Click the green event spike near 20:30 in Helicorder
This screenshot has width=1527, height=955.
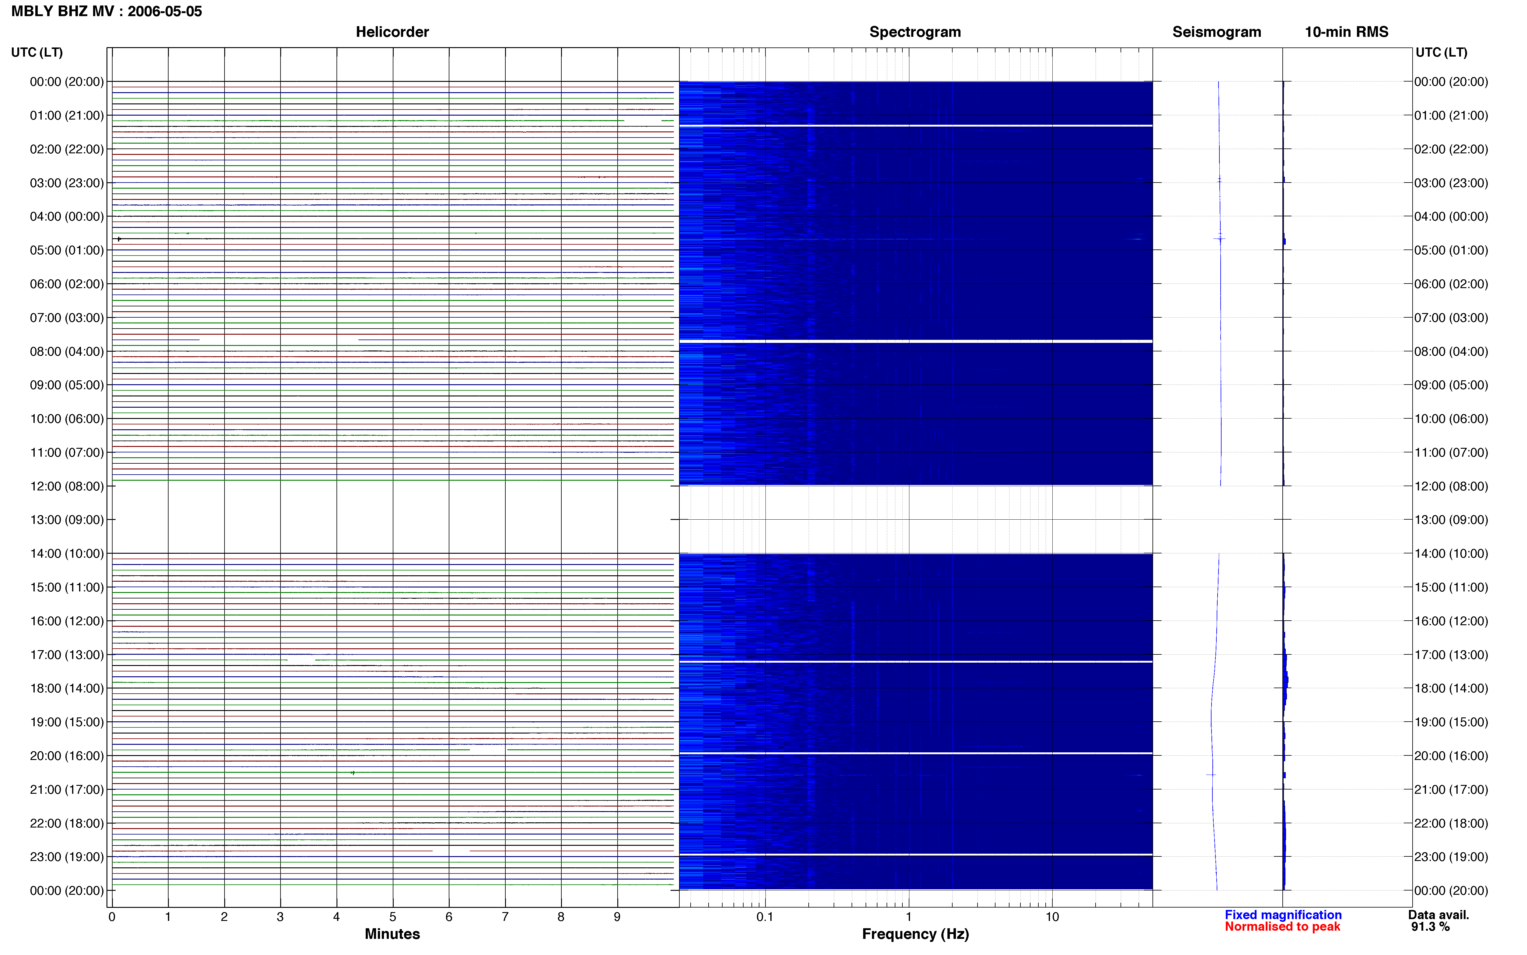[353, 772]
